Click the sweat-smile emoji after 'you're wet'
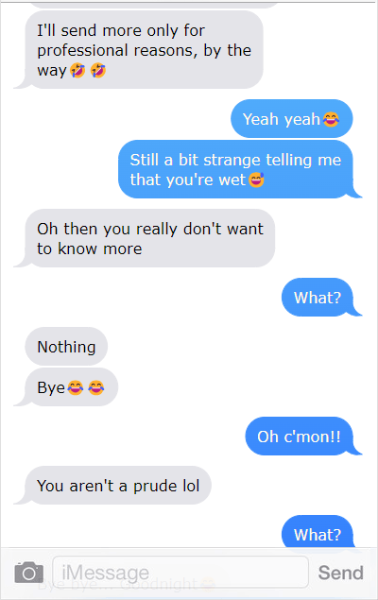378x600 pixels. pyautogui.click(x=256, y=180)
